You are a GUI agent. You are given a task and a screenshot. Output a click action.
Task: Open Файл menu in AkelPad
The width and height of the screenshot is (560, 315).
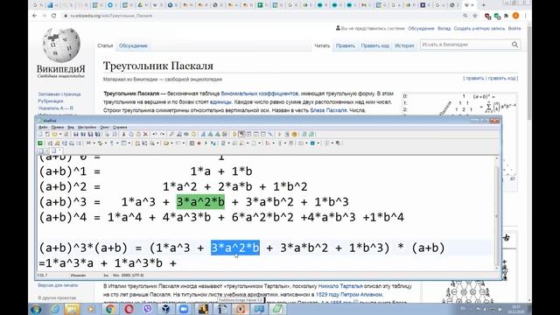click(43, 127)
